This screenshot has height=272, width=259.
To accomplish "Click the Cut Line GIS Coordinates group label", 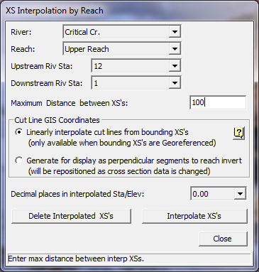I will click(x=57, y=120).
